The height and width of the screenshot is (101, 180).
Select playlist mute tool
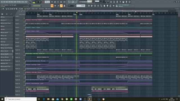click(x=12, y=9)
